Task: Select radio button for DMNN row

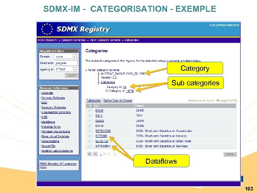Action: 90,126
